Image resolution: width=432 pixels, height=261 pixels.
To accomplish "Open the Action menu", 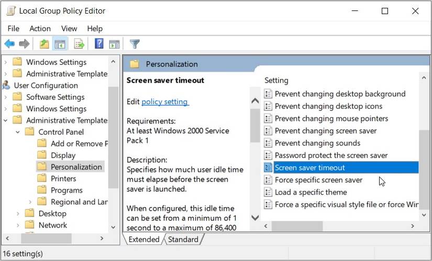I will 40,28.
